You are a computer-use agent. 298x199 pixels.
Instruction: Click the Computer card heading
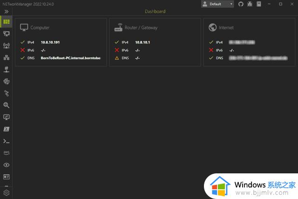40,27
